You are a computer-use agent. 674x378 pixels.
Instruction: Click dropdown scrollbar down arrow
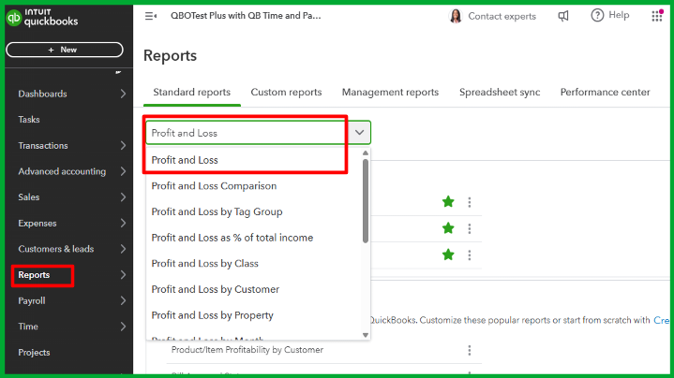[x=366, y=335]
